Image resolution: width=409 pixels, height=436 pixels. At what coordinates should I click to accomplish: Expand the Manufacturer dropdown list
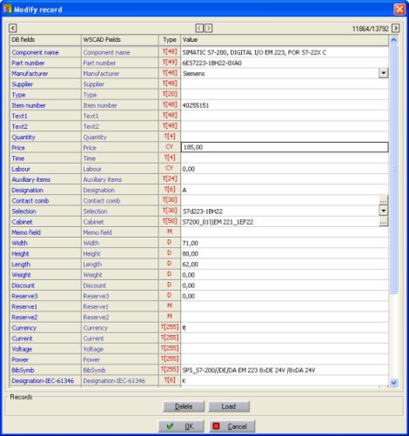tap(383, 73)
